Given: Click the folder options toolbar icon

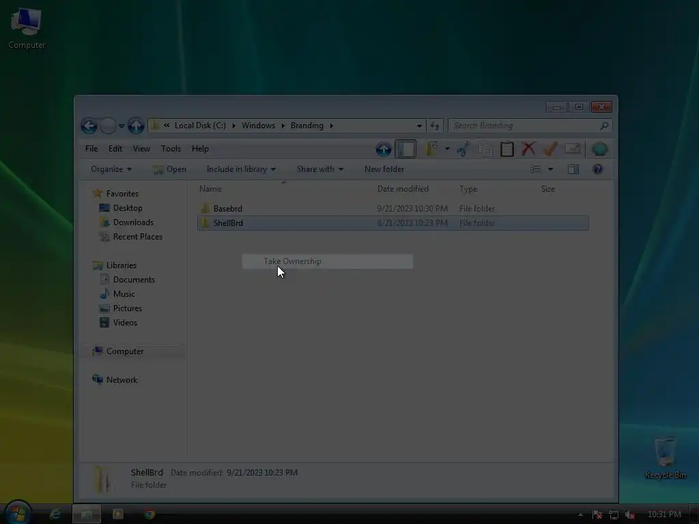Looking at the screenshot, I should click(x=431, y=149).
